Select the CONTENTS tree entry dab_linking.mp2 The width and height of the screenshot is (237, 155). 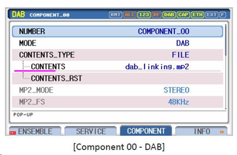[x=118, y=67]
